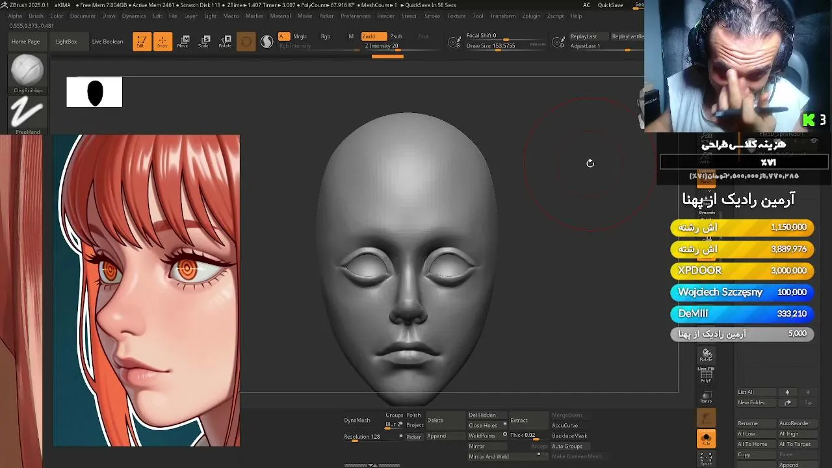Open the Transform menu
The image size is (832, 468).
pyautogui.click(x=502, y=16)
